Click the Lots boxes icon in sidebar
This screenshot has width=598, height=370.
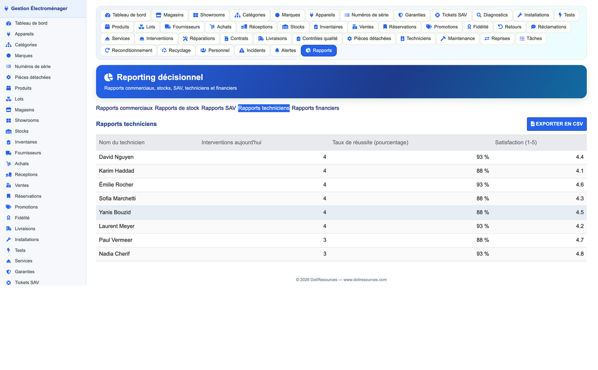click(8, 99)
